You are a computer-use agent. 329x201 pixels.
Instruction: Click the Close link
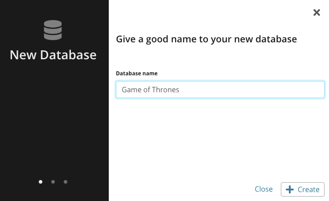[264, 189]
